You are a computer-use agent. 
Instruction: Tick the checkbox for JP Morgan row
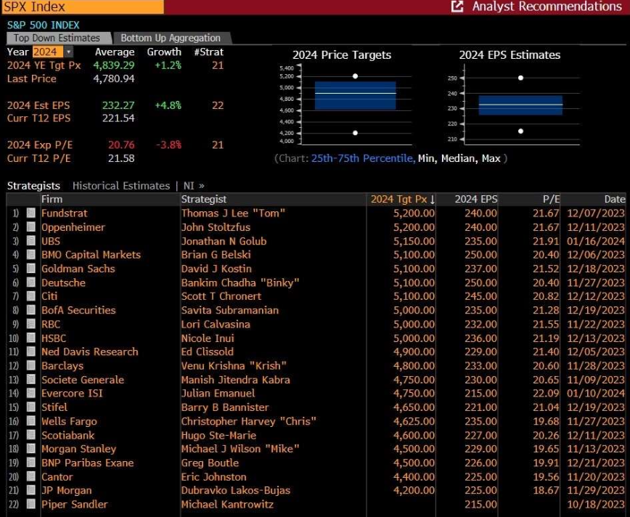tap(31, 490)
